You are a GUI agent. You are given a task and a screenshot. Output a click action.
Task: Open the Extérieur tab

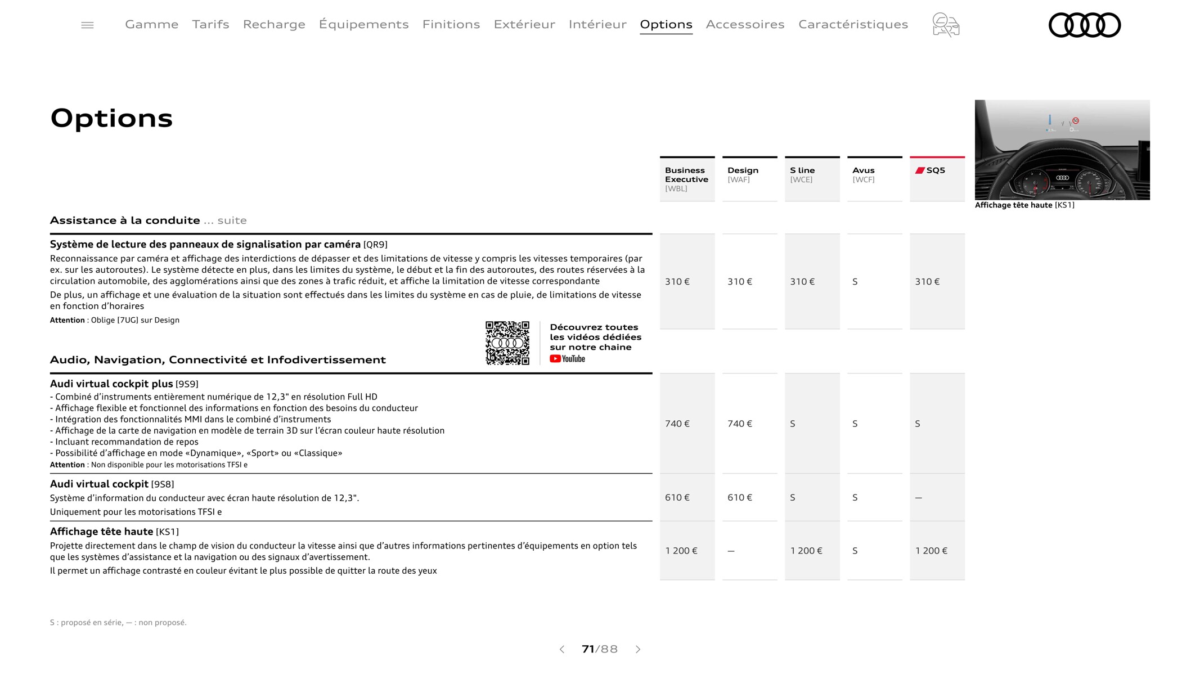tap(524, 24)
